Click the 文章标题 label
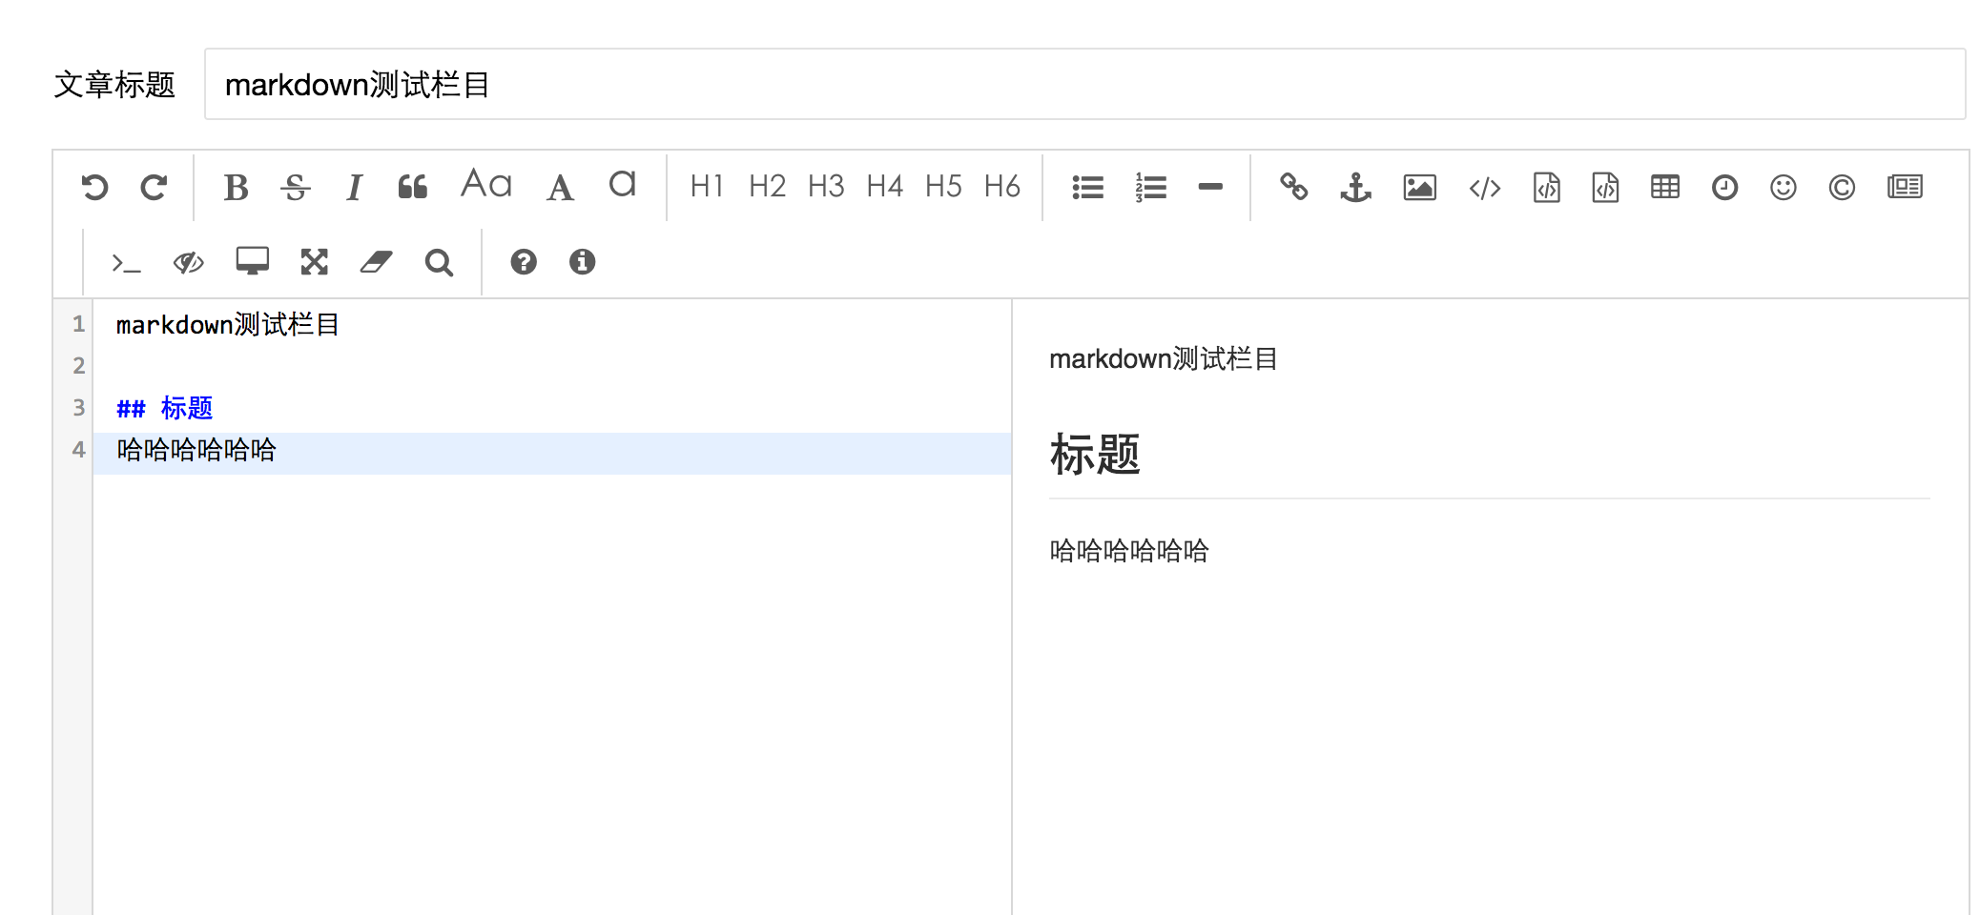The image size is (1980, 915). 114,84
